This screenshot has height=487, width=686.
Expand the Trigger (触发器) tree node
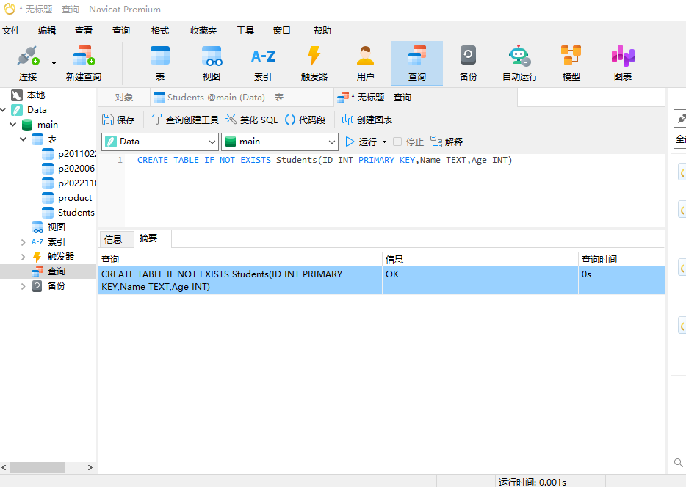click(x=24, y=257)
